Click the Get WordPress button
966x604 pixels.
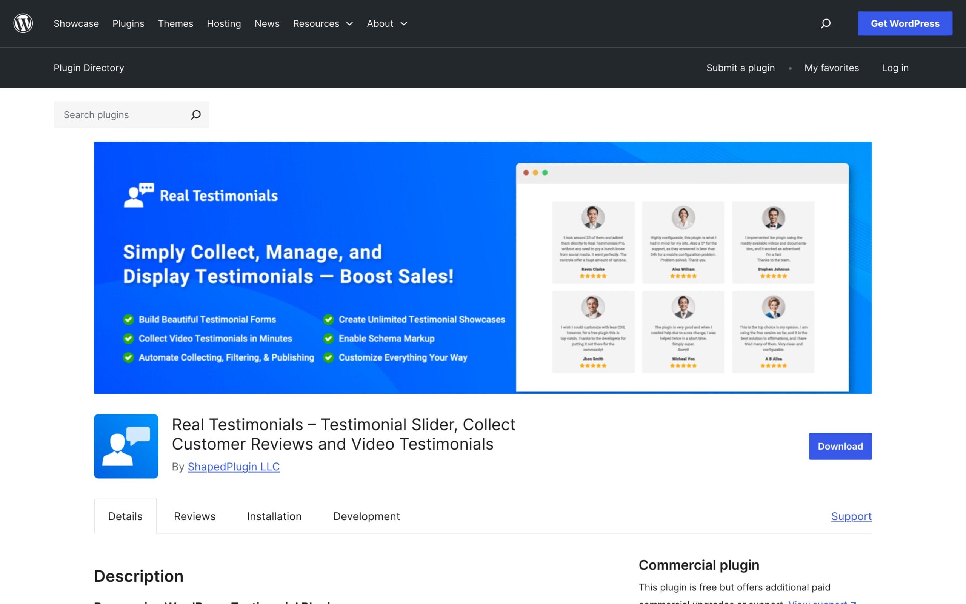tap(905, 23)
